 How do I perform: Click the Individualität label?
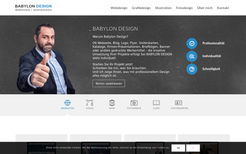click(212, 56)
